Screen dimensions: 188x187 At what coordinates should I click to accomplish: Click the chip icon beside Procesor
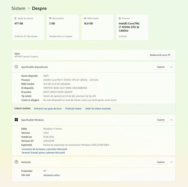120,18
